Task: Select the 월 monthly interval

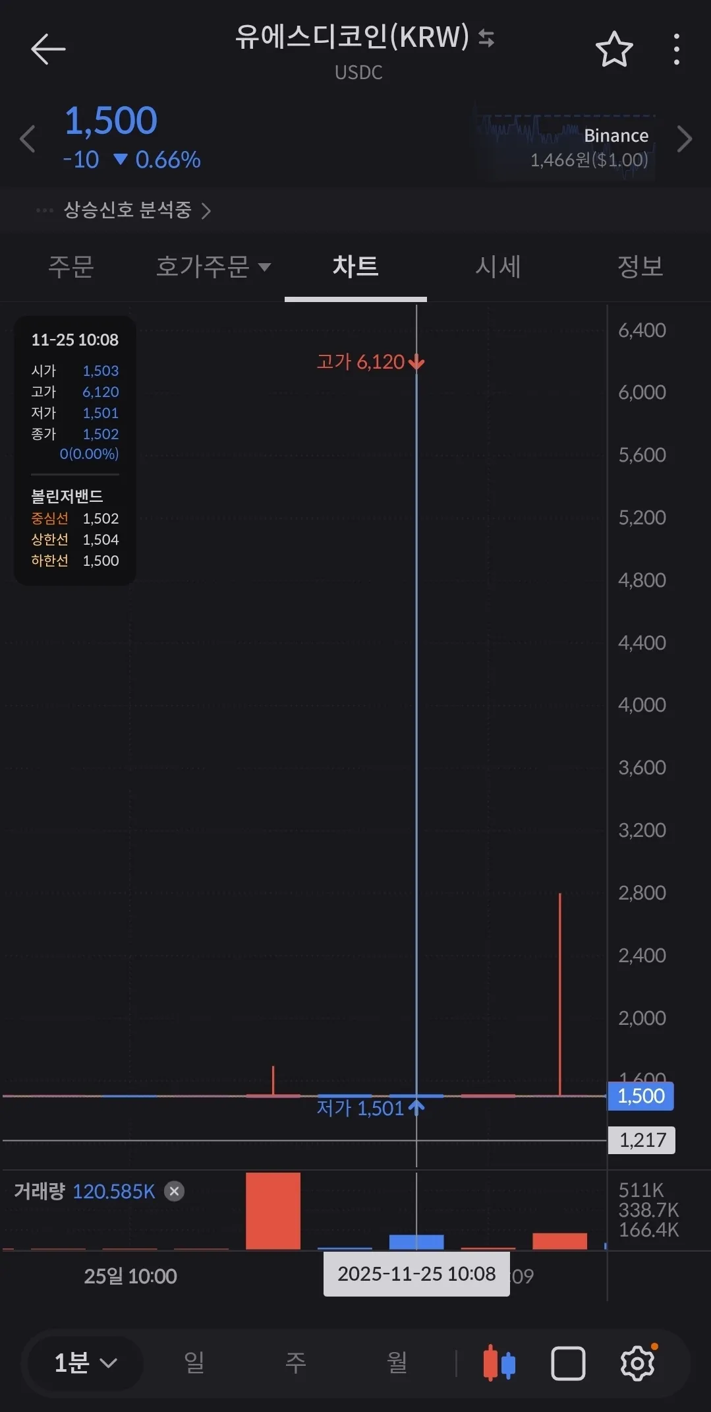Action: (x=397, y=1363)
